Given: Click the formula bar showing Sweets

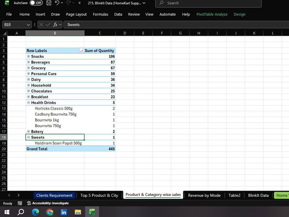Looking at the screenshot, I should pyautogui.click(x=176, y=25).
